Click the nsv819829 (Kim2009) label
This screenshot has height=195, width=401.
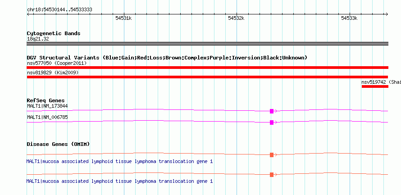click(x=53, y=73)
